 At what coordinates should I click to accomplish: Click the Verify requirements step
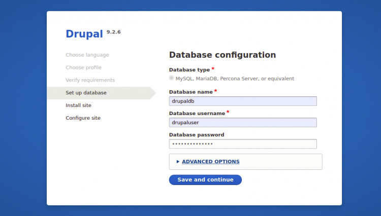click(90, 80)
